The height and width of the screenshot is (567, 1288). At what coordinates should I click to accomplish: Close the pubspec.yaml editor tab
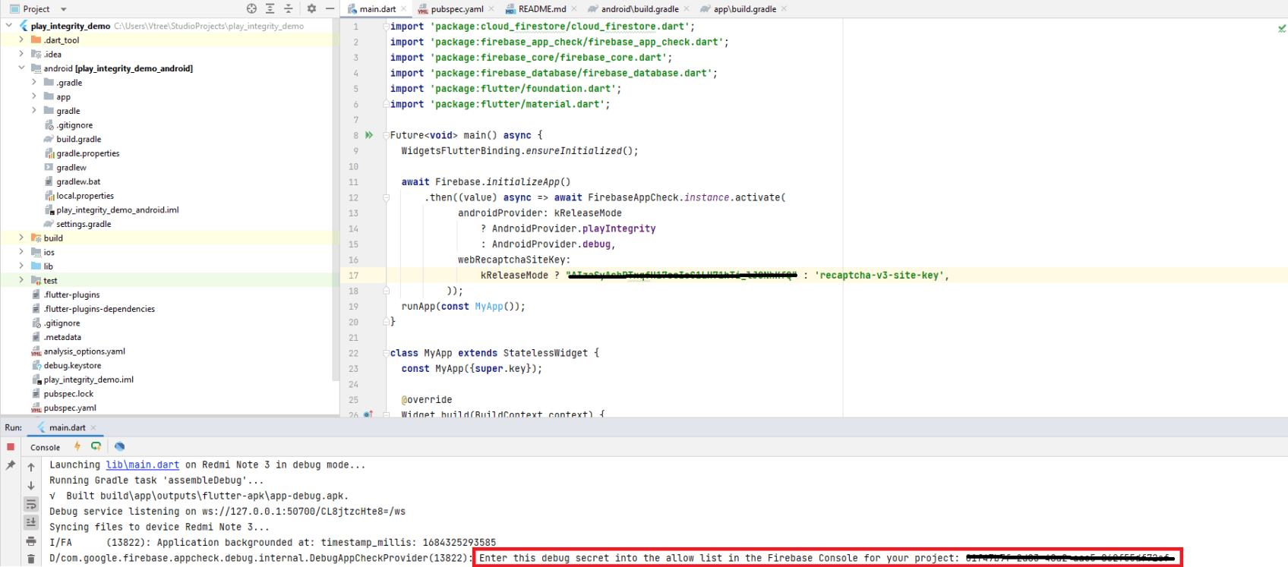pos(491,9)
